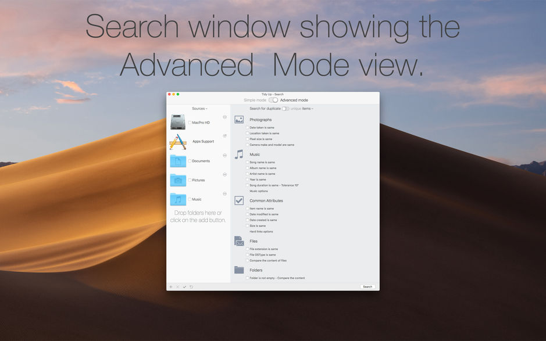Click the 'Files' heading
This screenshot has height=341, width=546.
[x=254, y=241]
